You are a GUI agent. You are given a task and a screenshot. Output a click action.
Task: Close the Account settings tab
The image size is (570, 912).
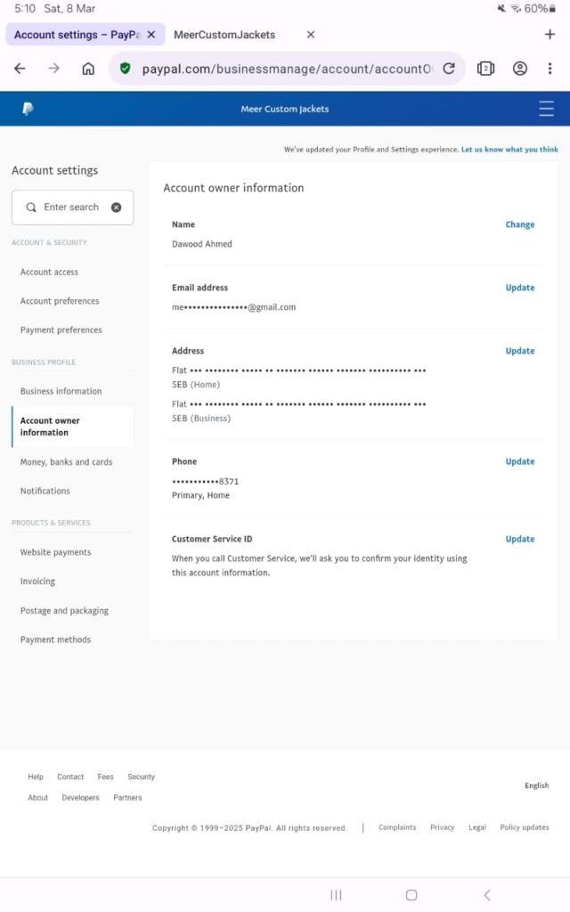tap(151, 35)
